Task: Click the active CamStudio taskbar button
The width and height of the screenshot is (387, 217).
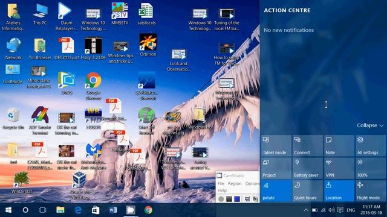Action: (x=131, y=210)
